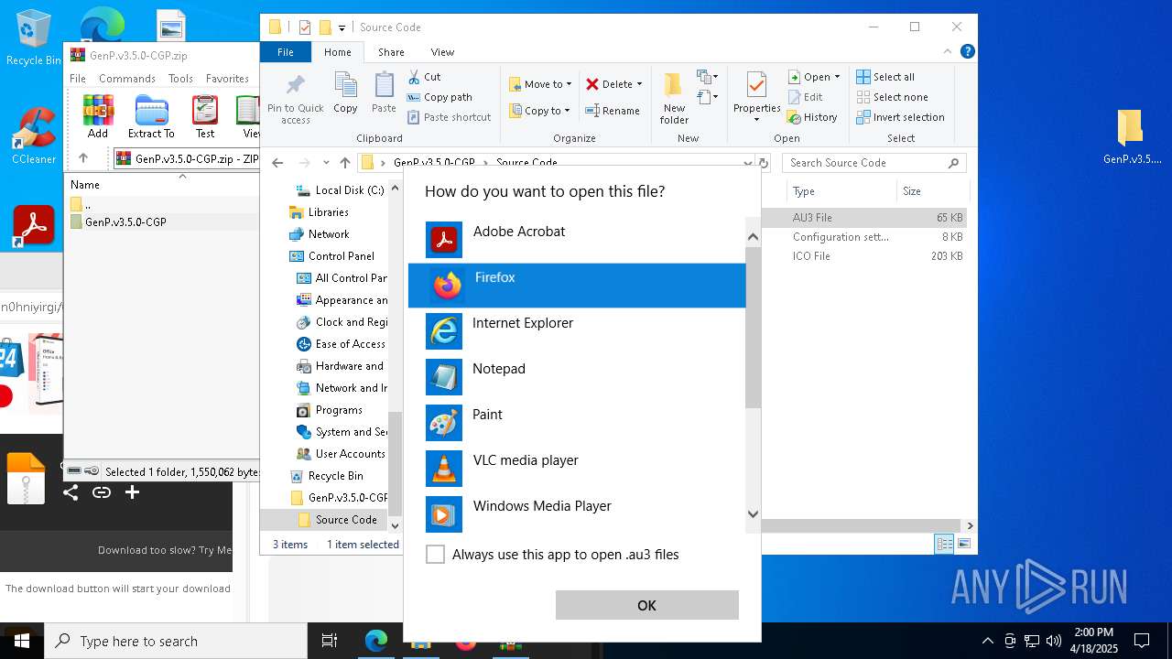Viewport: 1172px width, 659px height.
Task: Click Rename in Organize group
Action: click(x=613, y=111)
